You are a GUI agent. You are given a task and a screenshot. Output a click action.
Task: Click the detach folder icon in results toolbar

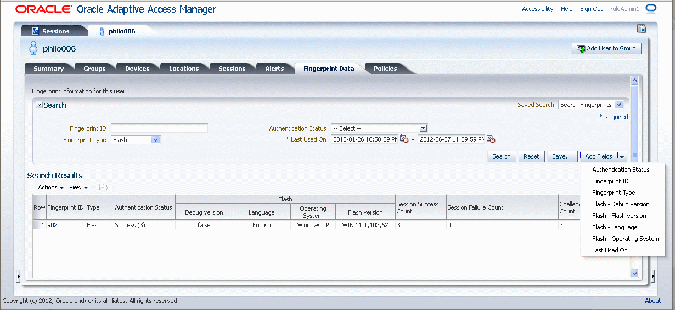point(103,187)
